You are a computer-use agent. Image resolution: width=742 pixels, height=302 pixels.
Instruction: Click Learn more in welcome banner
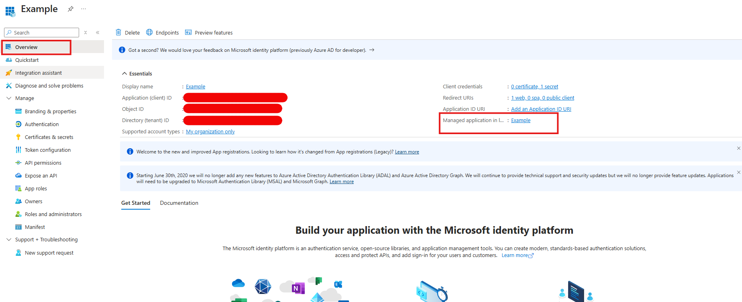click(407, 152)
